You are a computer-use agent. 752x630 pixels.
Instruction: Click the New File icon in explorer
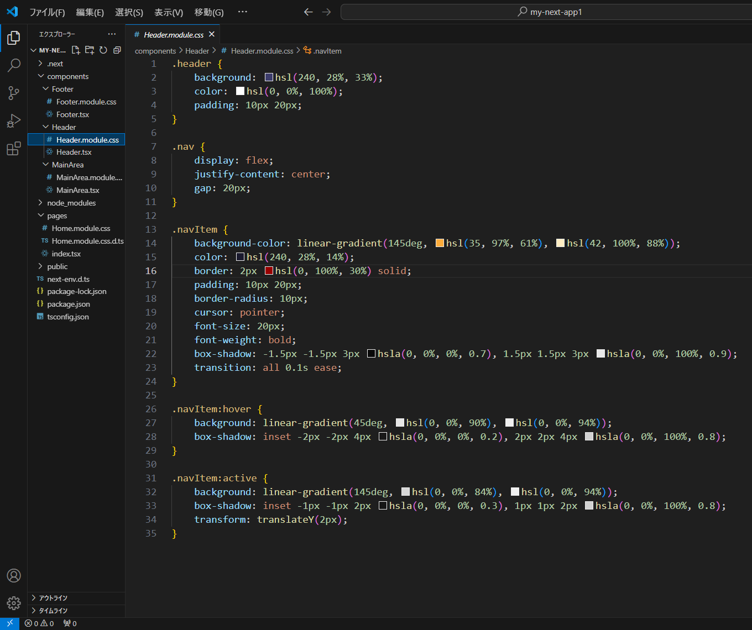click(x=76, y=50)
